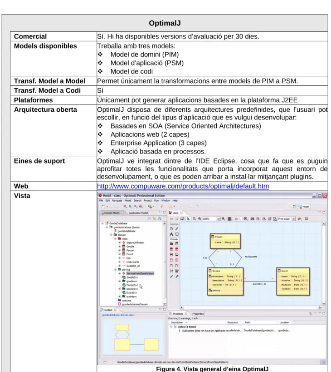Click the diagram back arrow icon
Viewport: 331px width, 372px height.
click(171, 219)
